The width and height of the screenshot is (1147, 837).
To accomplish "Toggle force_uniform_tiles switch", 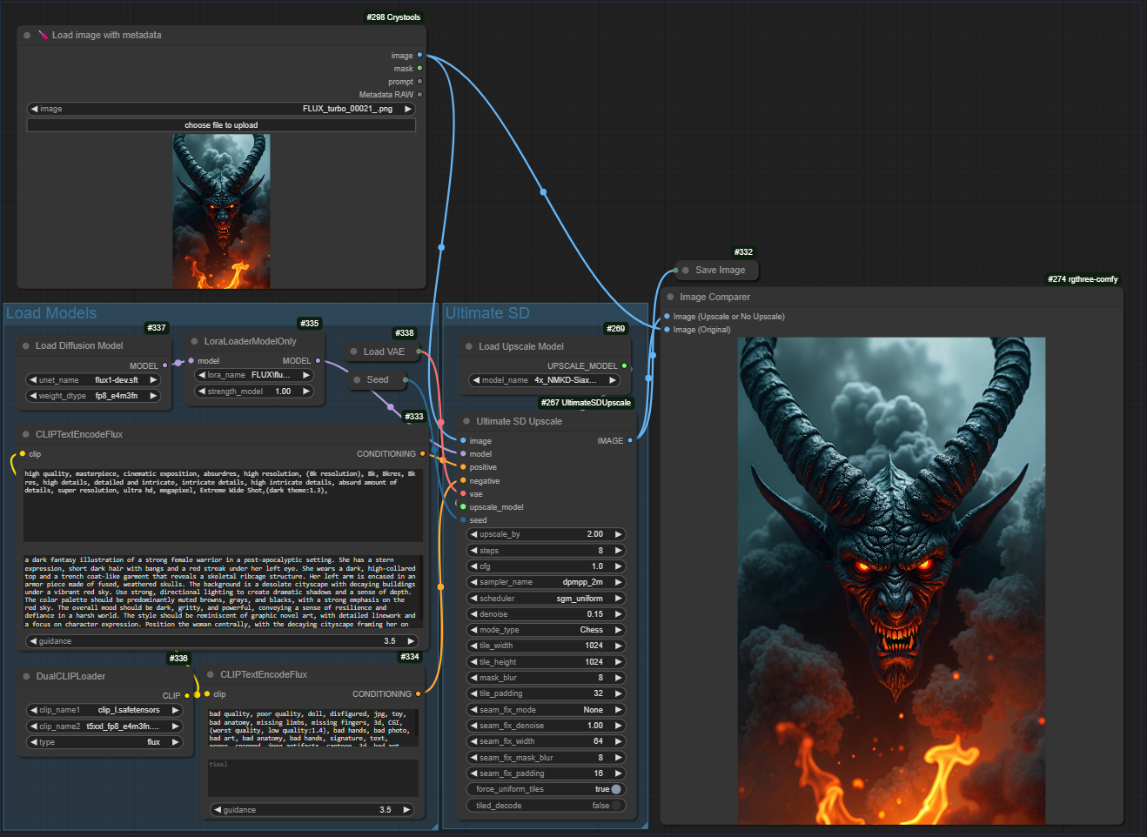I will click(x=615, y=789).
